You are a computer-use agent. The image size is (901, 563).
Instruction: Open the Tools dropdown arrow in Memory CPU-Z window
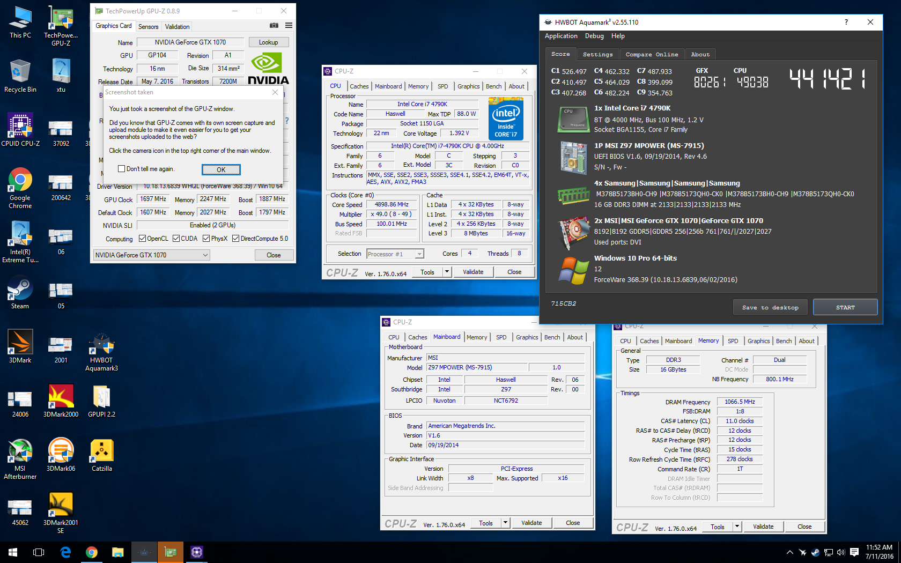737,527
